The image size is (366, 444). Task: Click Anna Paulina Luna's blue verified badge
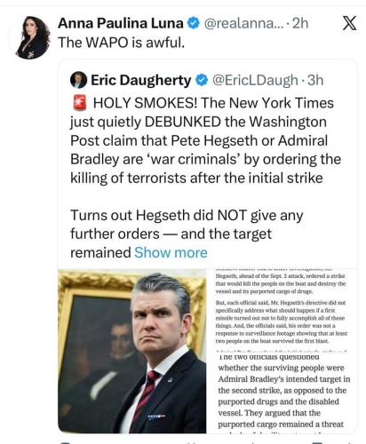194,23
